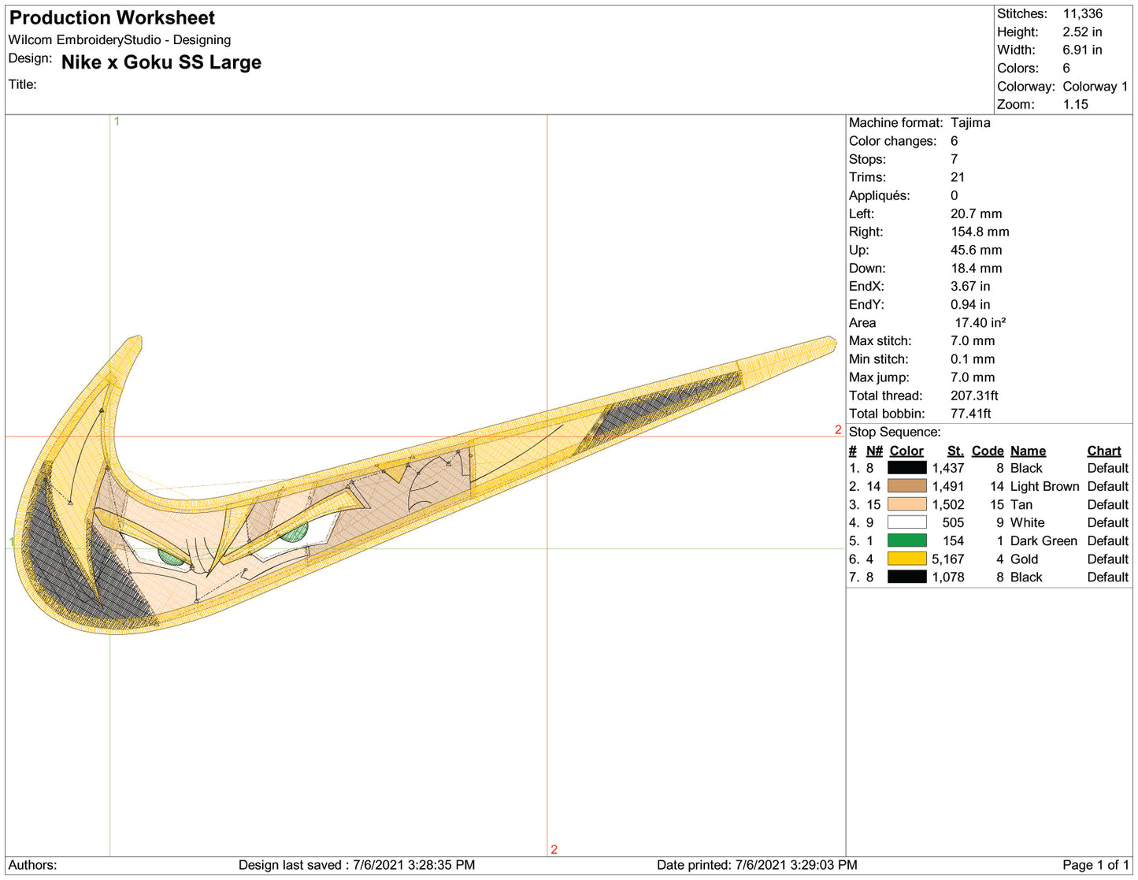Screen dimensions: 1138x880
Task: Click the 'Dark Green' thread name
Action: coord(1043,541)
